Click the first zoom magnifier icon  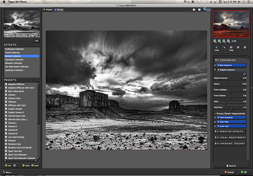[x=215, y=41]
